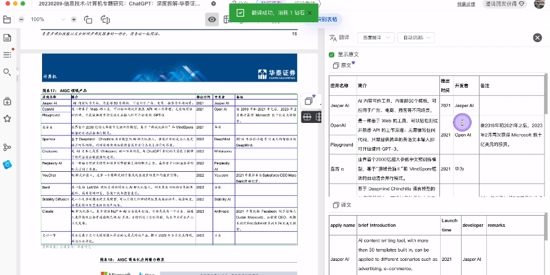The height and width of the screenshot is (275, 550).
Task: Click the 简介 header cell in original table
Action: 398,85
